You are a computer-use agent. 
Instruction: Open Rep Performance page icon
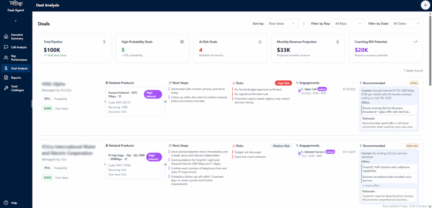click(x=6, y=58)
